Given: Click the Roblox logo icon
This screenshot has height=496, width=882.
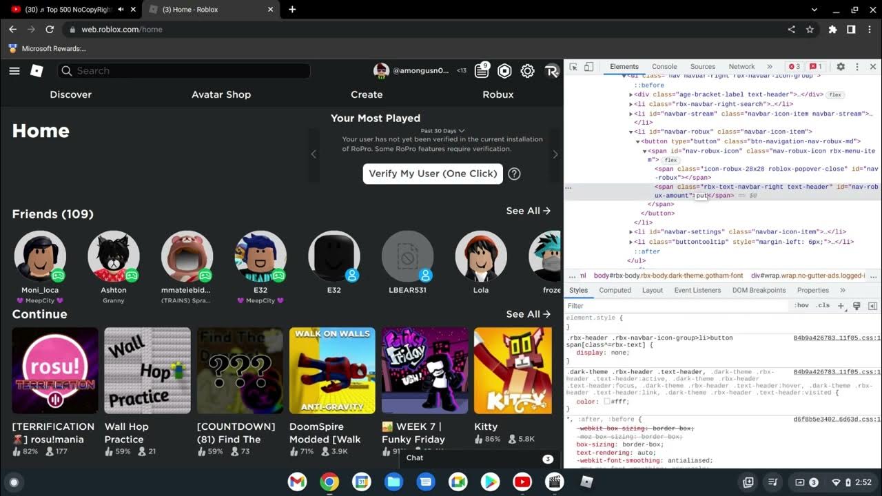Looking at the screenshot, I should 37,71.
